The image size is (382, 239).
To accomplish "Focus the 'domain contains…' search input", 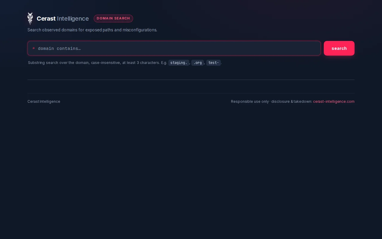I will pyautogui.click(x=174, y=48).
